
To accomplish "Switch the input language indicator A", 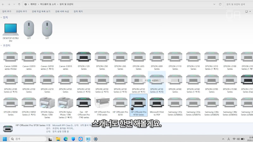I will (228, 139).
